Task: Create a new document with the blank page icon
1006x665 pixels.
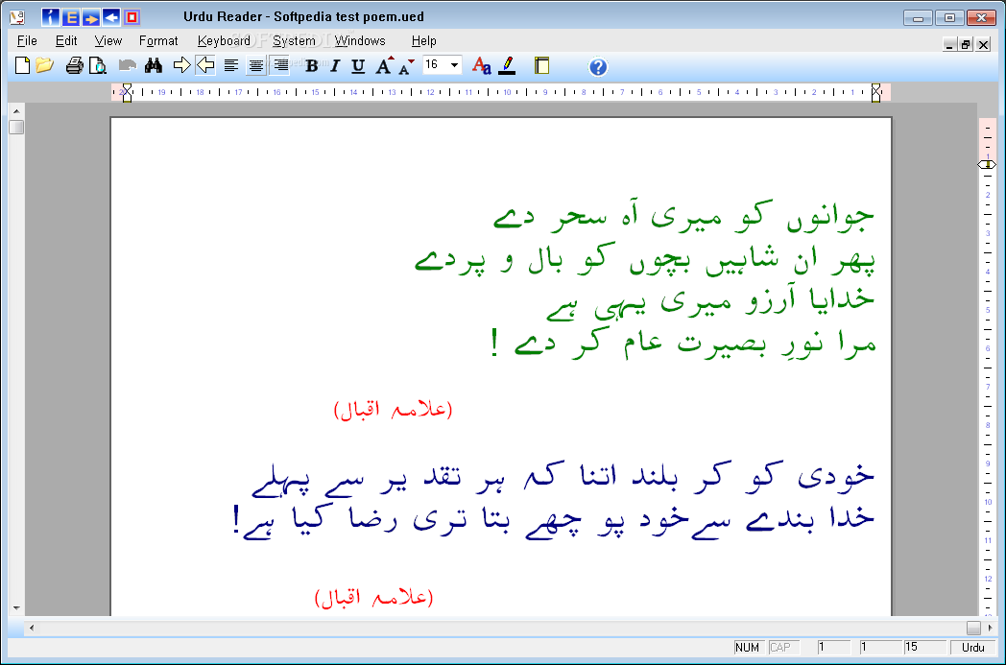Action: [x=22, y=65]
